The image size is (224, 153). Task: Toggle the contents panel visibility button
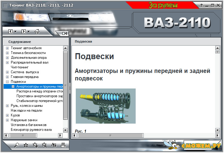pos(64,33)
